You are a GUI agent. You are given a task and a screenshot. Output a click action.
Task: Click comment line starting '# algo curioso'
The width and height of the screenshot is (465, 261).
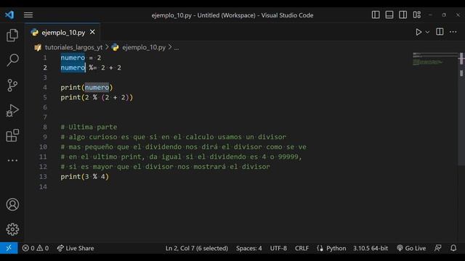click(x=174, y=137)
